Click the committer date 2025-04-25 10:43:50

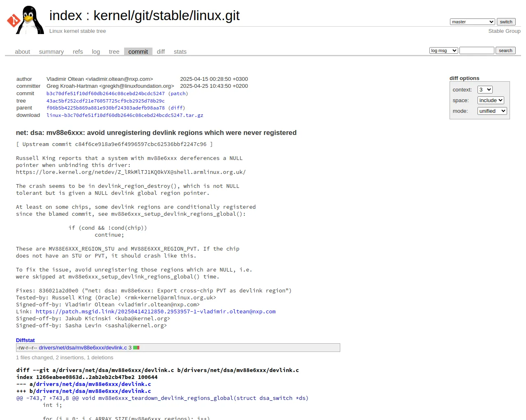pyautogui.click(x=214, y=86)
